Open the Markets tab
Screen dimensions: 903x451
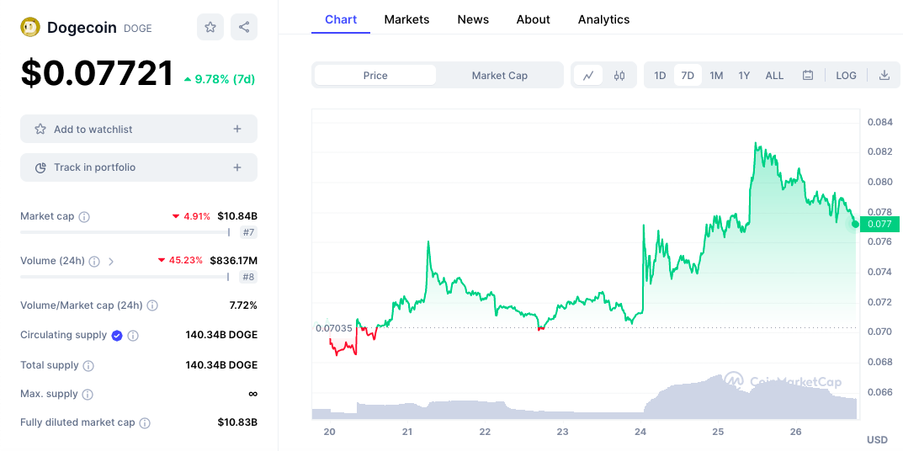(x=406, y=19)
